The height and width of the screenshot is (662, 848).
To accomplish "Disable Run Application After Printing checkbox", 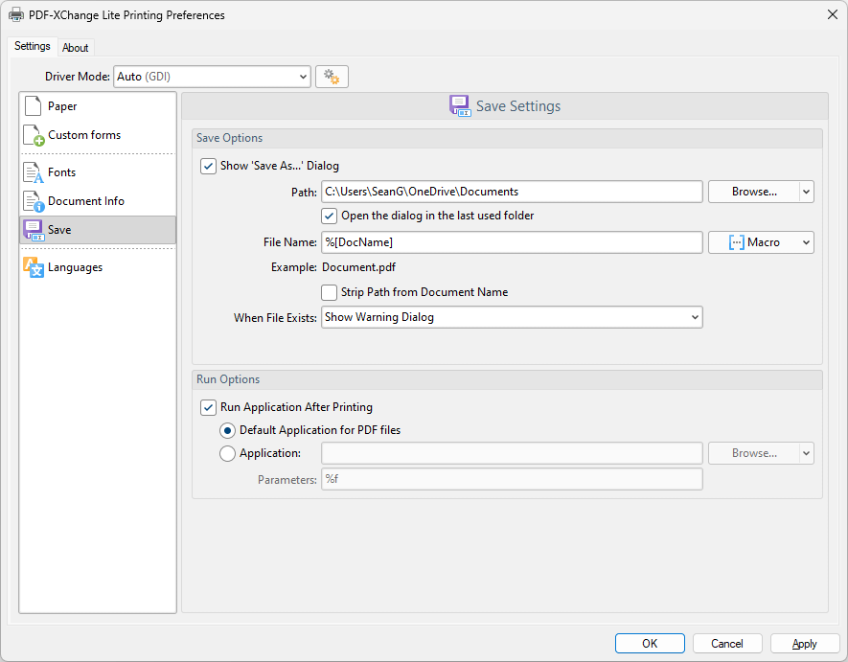I will [208, 407].
